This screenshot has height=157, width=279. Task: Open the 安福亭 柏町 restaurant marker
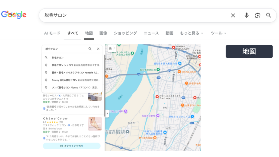[x=186, y=83]
